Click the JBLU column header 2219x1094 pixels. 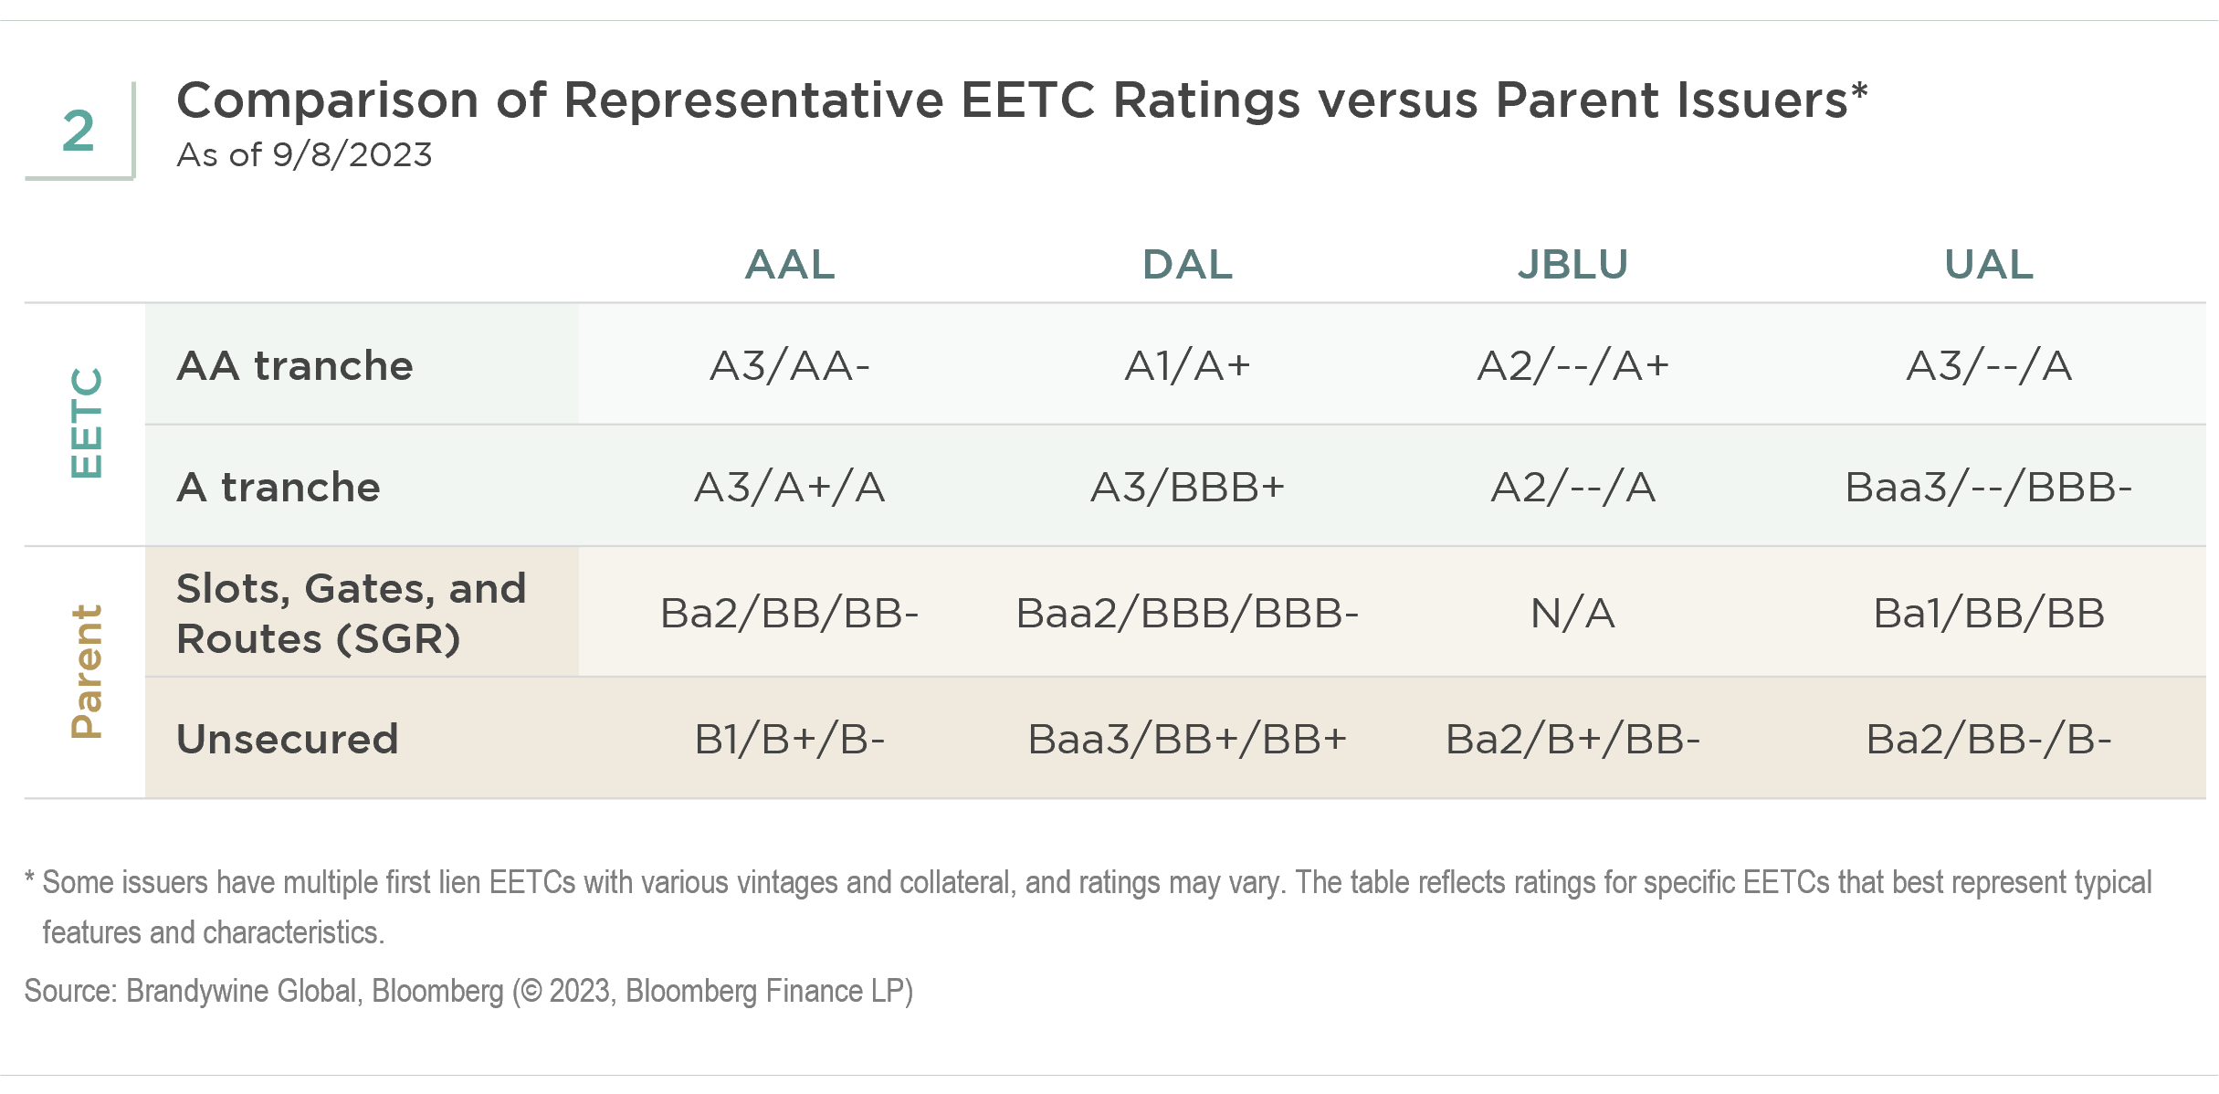[1572, 265]
